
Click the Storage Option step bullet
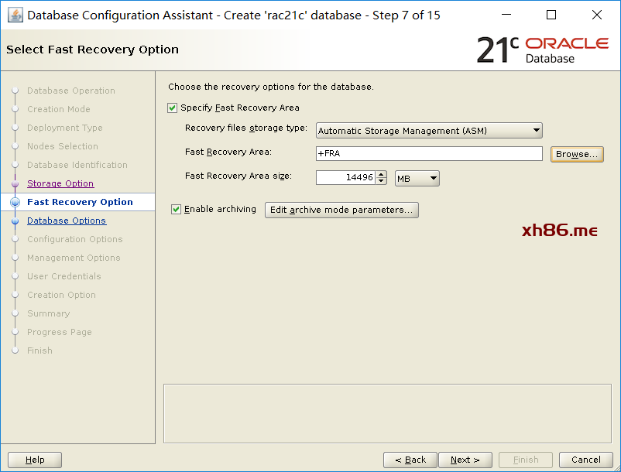15,184
